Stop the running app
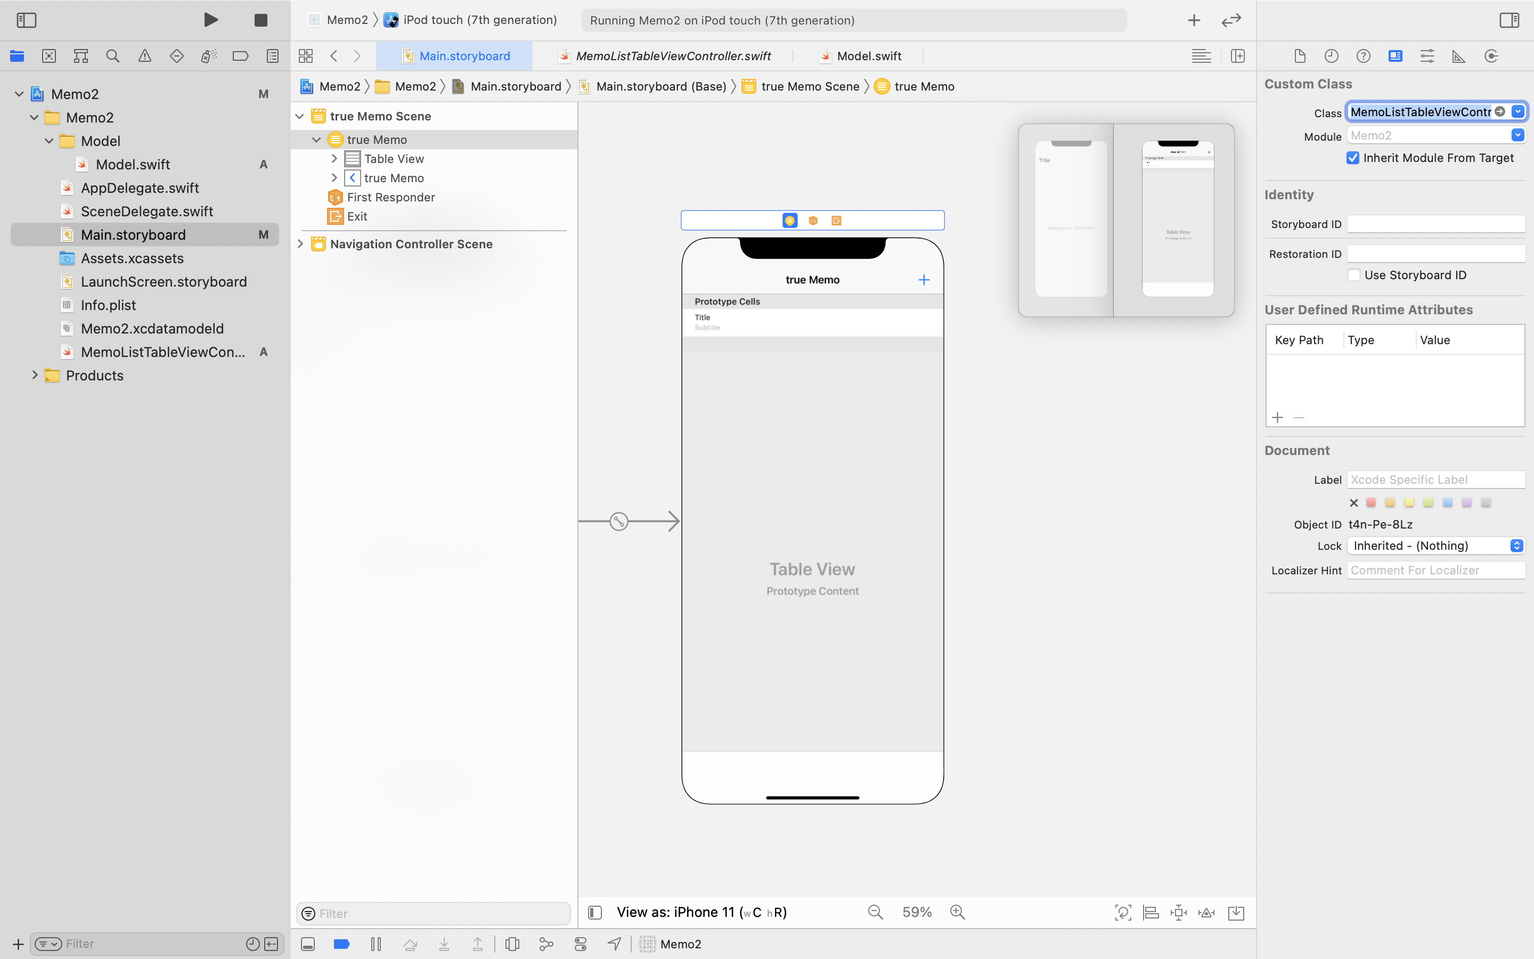1534x959 pixels. pyautogui.click(x=260, y=20)
